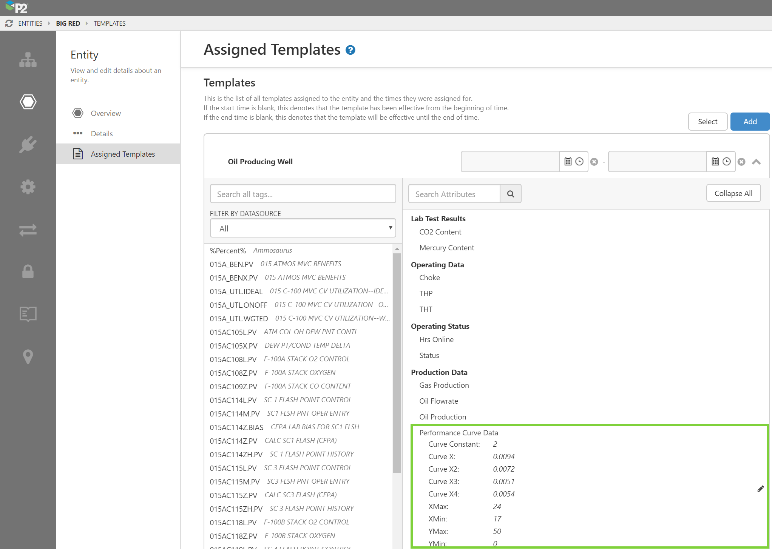Screen dimensions: 772x549
Task: Click the pencil edit icon for Performance Curve Data
Action: tap(760, 489)
